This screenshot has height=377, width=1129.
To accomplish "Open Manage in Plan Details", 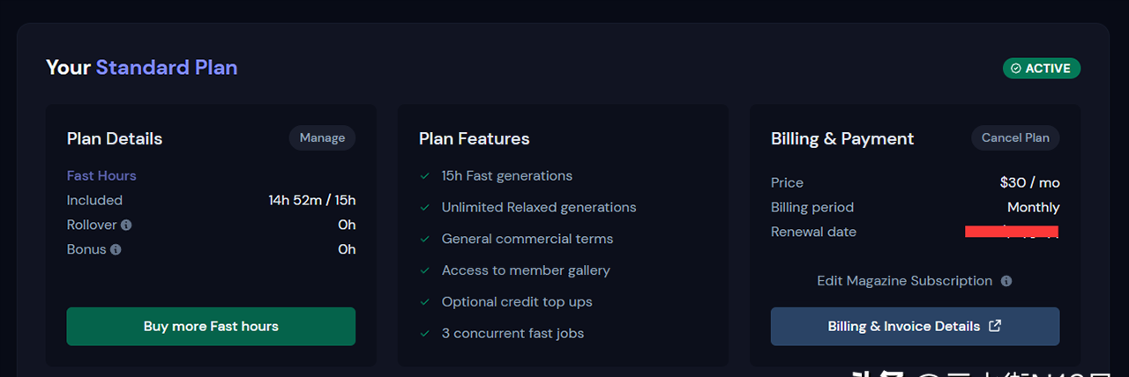I will (322, 137).
